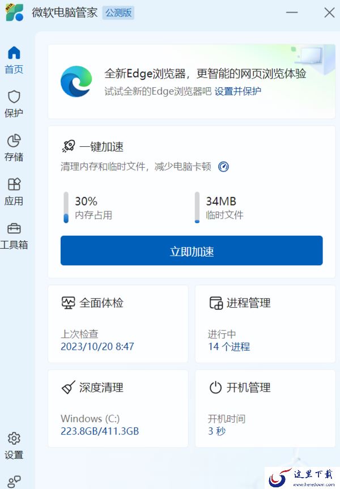This screenshot has width=340, height=489.
Task: Click the 开机时间 label
Action: pos(227,419)
